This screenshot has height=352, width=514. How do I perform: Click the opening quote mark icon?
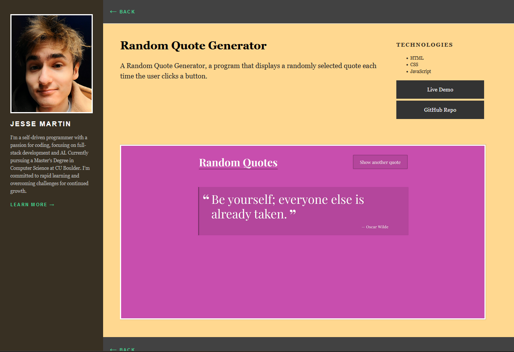(x=206, y=197)
